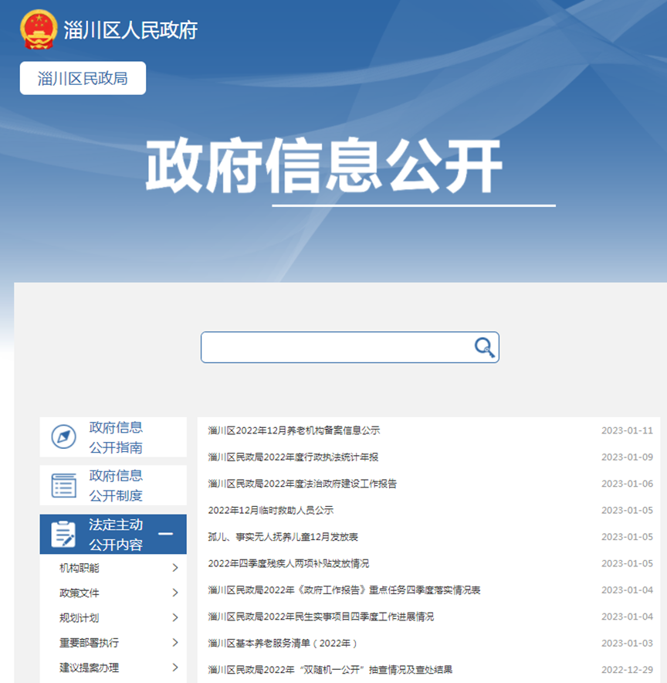Click the national emblem logo
667x683 pixels.
point(39,30)
